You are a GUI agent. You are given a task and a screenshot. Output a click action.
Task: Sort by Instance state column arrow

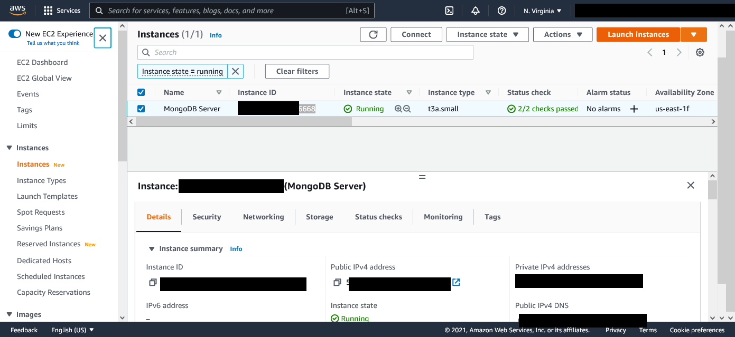pyautogui.click(x=409, y=92)
